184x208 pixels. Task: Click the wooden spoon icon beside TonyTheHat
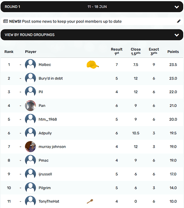[90, 201]
